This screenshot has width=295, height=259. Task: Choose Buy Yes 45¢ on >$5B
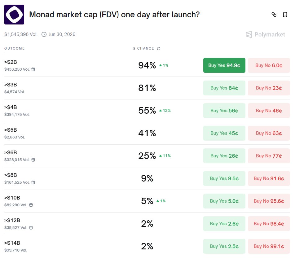coord(224,133)
